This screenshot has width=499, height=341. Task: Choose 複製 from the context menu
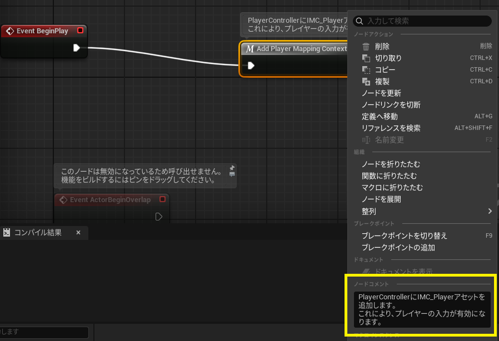pos(423,82)
